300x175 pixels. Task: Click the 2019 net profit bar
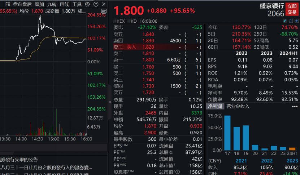point(246,138)
